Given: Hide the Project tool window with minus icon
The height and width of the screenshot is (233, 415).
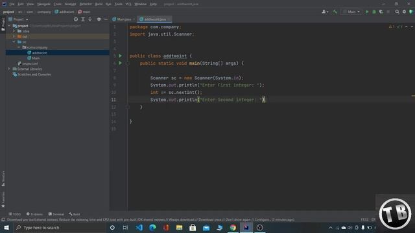Looking at the screenshot, I should pyautogui.click(x=106, y=19).
